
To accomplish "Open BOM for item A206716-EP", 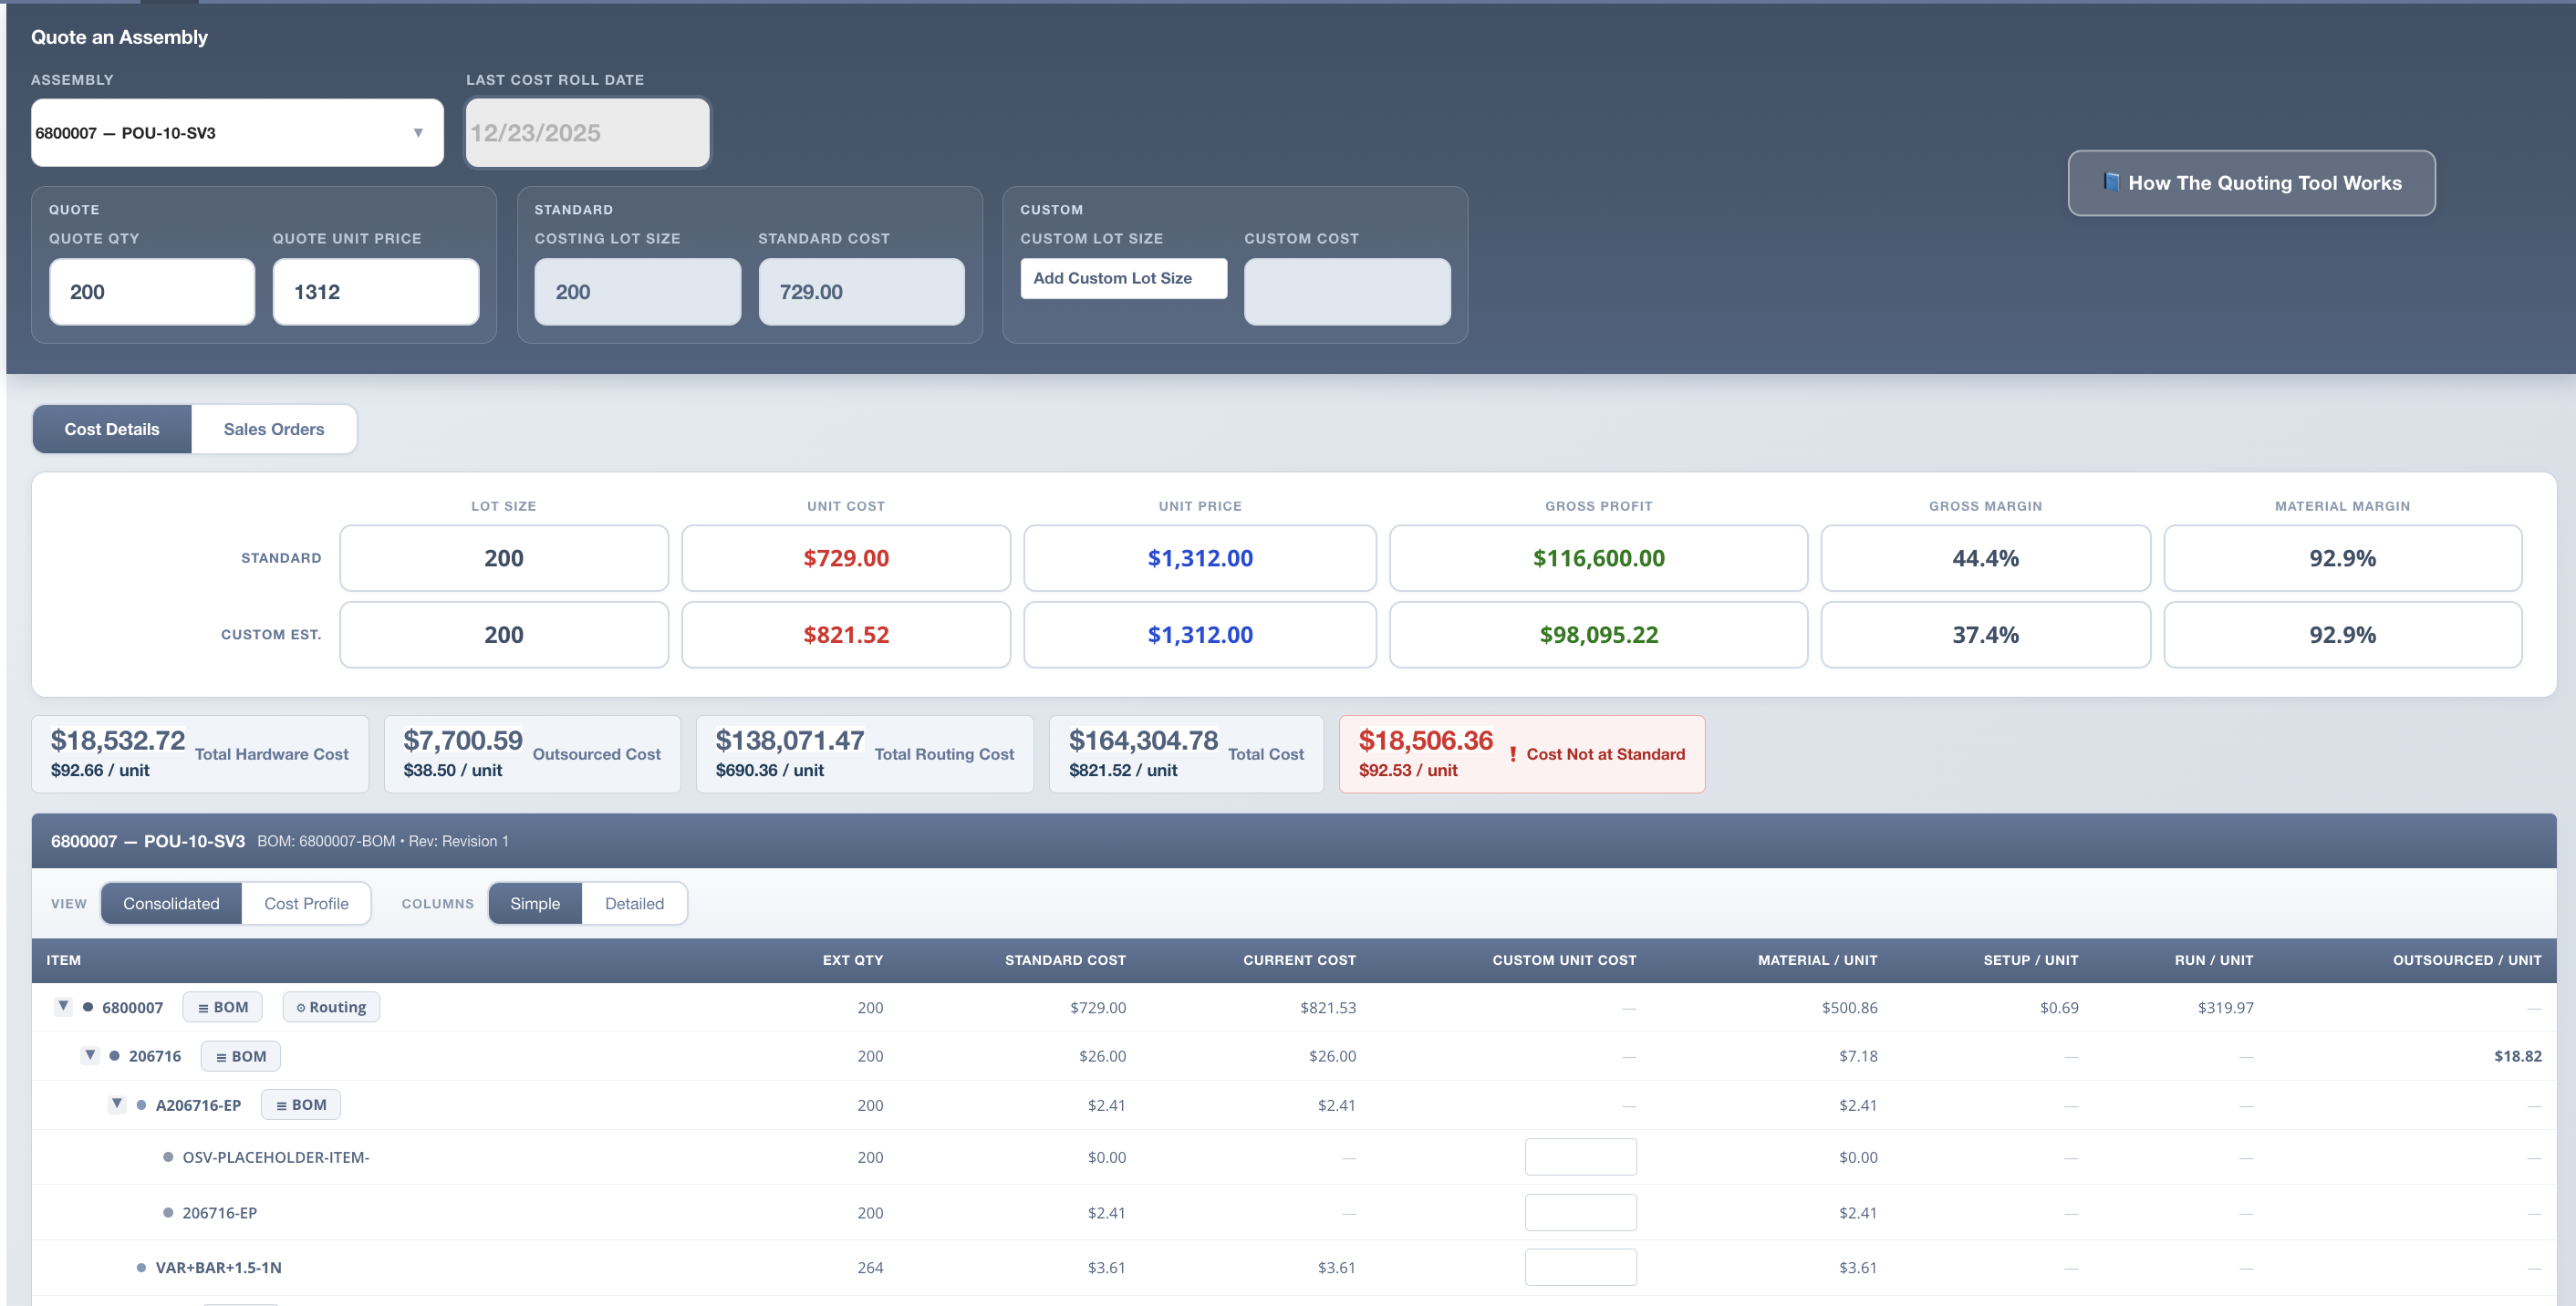I will point(300,1105).
